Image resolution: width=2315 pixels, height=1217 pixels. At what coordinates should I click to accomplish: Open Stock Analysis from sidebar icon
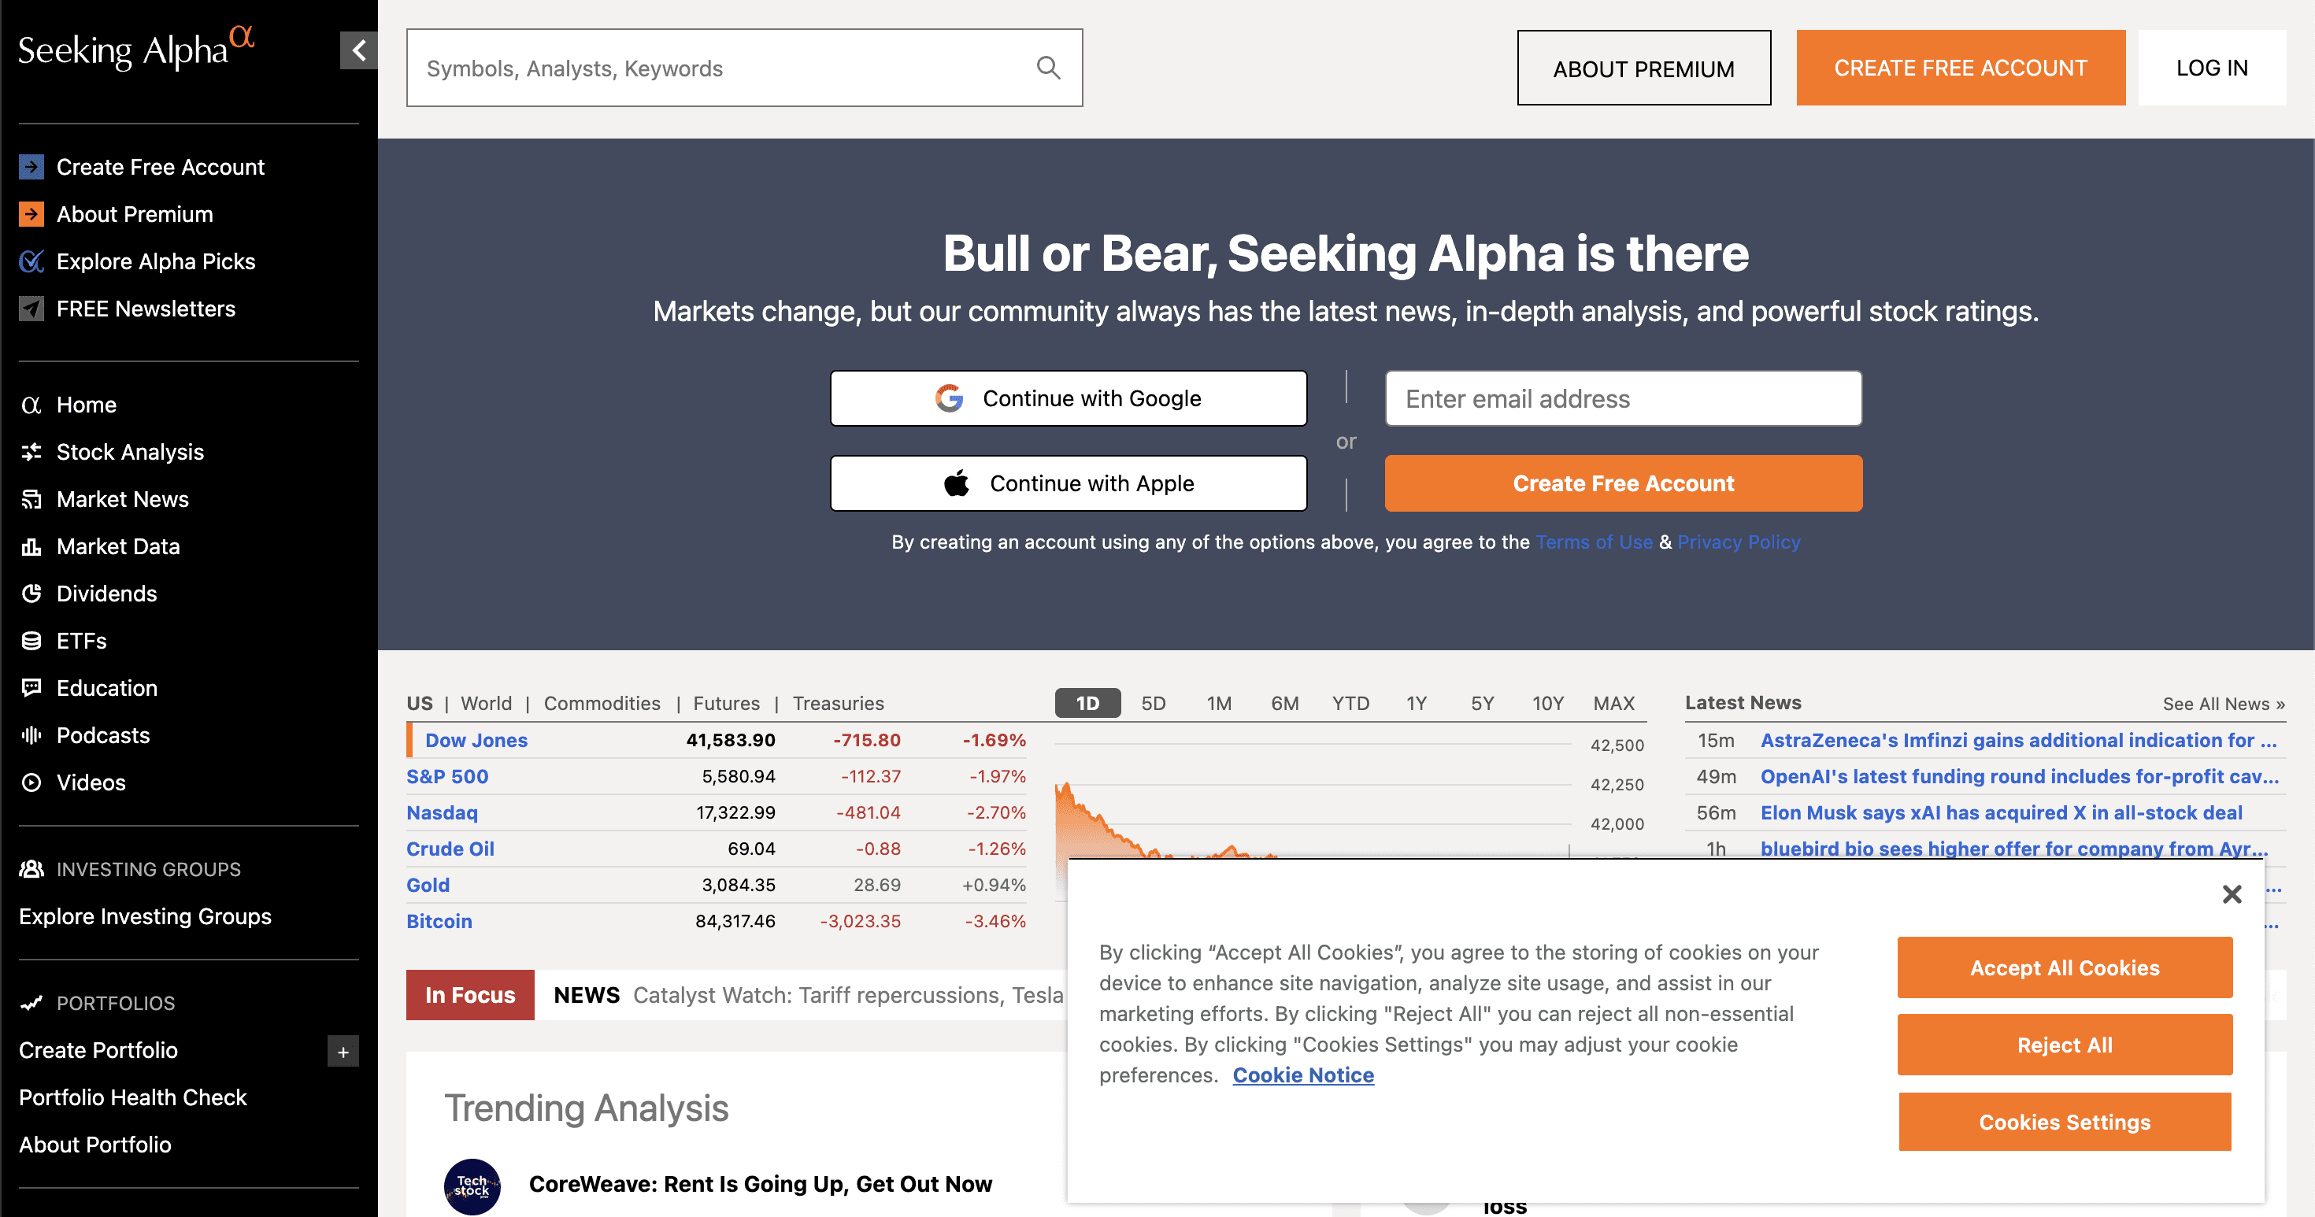point(31,452)
